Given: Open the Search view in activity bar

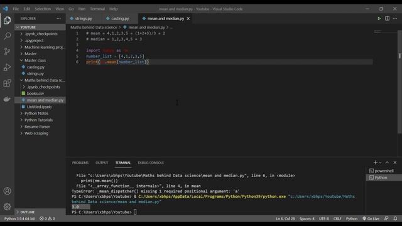Looking at the screenshot, I should coord(7,36).
